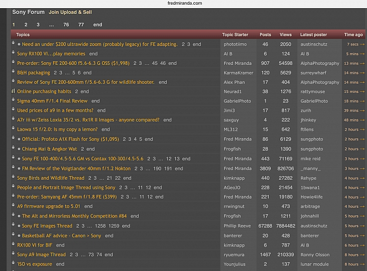Screen dimensions: 367x271
Task: Click the 'Topic Starter' column header
Action: [235, 35]
